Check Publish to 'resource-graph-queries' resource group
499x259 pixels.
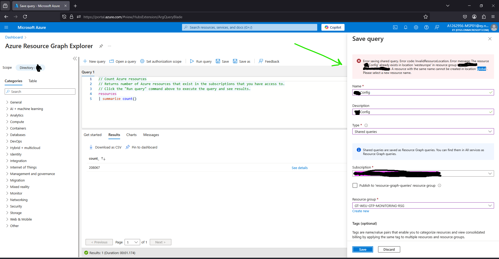click(x=355, y=185)
